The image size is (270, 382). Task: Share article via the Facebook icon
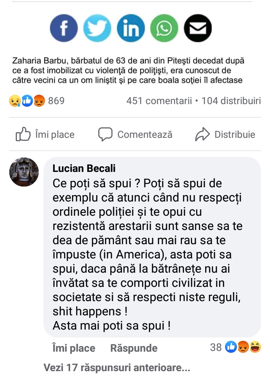tap(64, 28)
